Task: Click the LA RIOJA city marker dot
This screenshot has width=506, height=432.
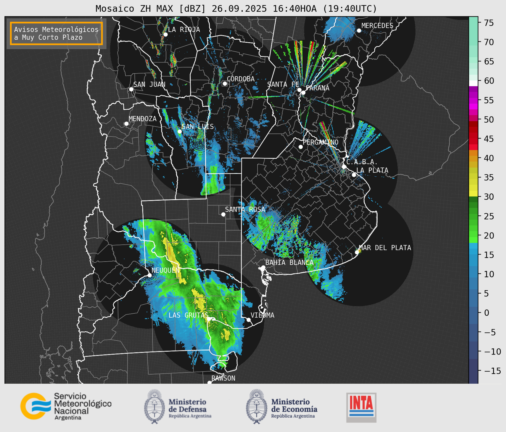Action: click(x=165, y=34)
